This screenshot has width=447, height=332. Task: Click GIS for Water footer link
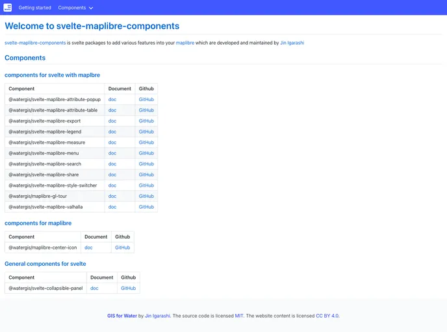[122, 316]
